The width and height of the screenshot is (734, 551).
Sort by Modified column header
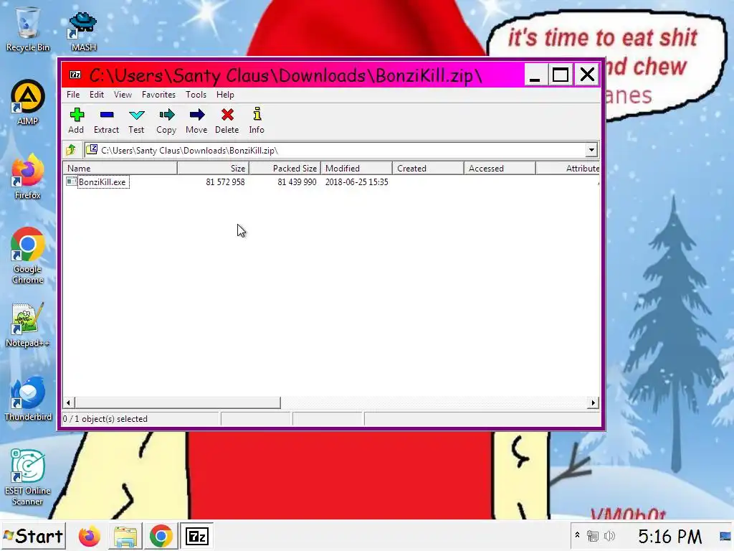click(x=356, y=168)
